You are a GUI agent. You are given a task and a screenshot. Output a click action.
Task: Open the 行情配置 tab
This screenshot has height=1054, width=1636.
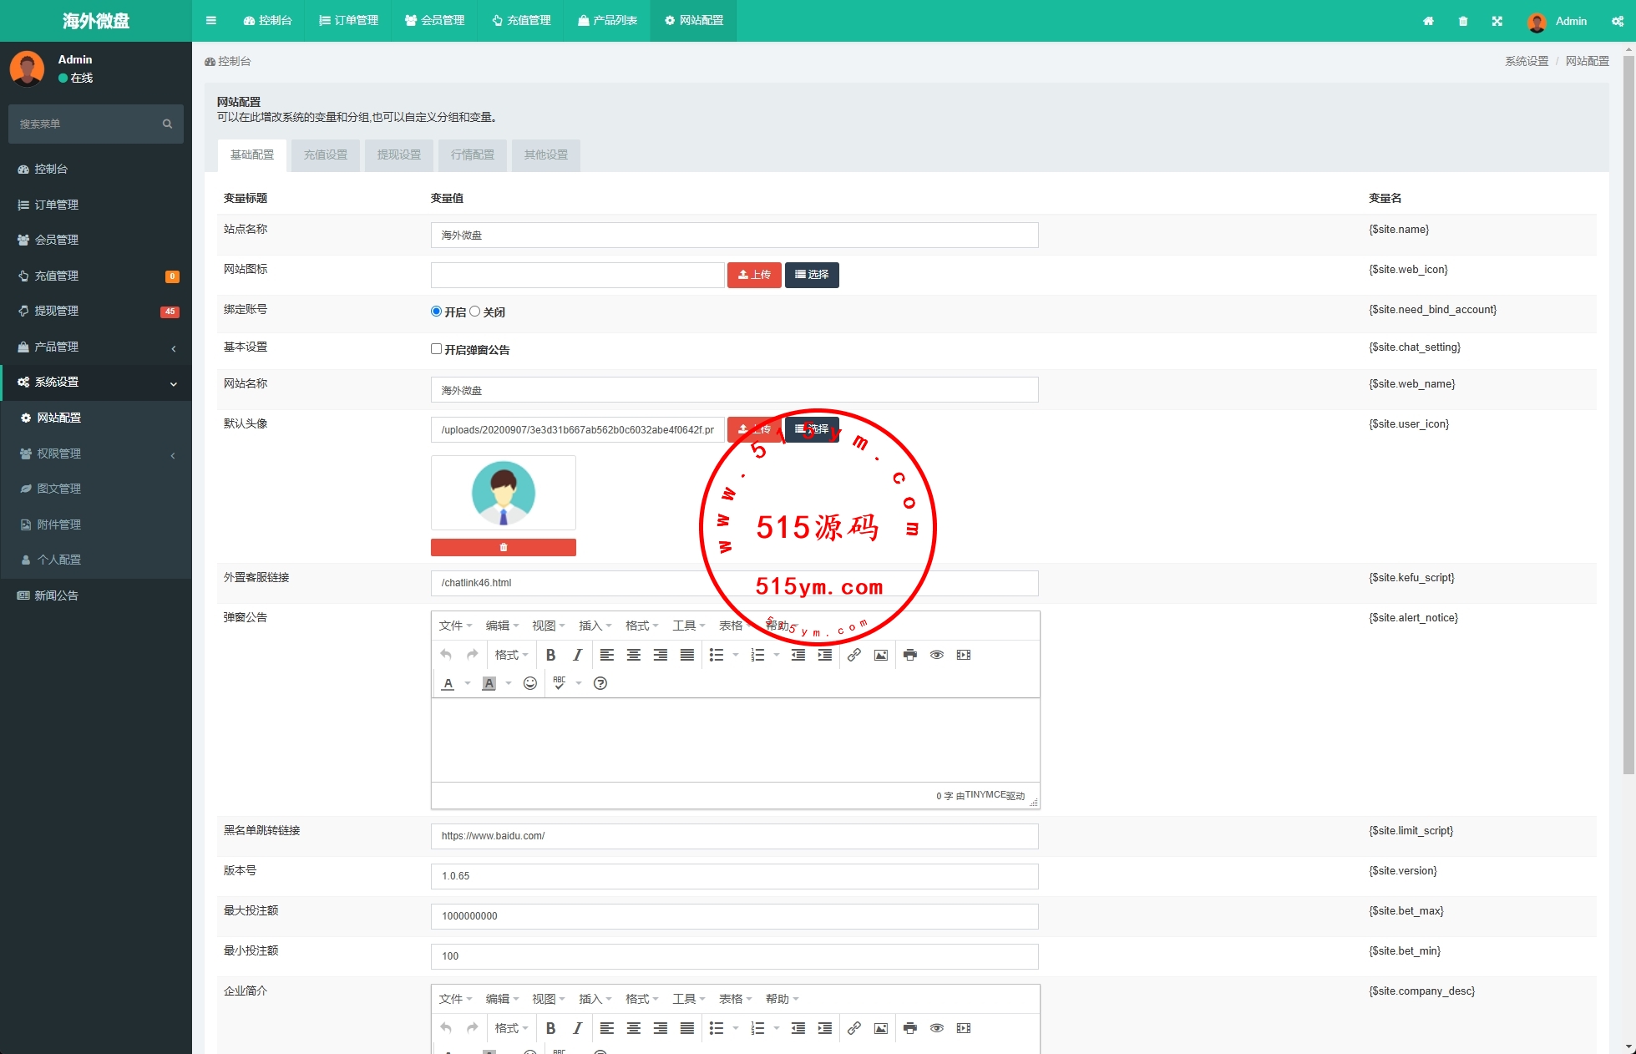472,155
